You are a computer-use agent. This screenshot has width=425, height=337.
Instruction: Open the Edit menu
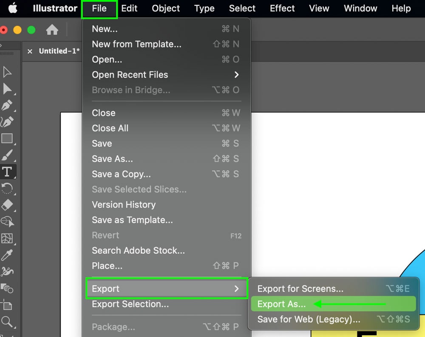(129, 8)
